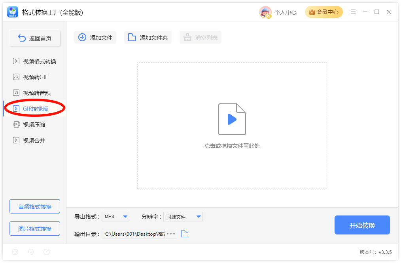
Task: Open the hamburger menu in title bar
Action: [x=353, y=12]
